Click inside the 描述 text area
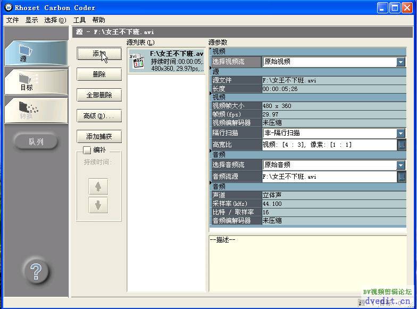 pyautogui.click(x=307, y=266)
